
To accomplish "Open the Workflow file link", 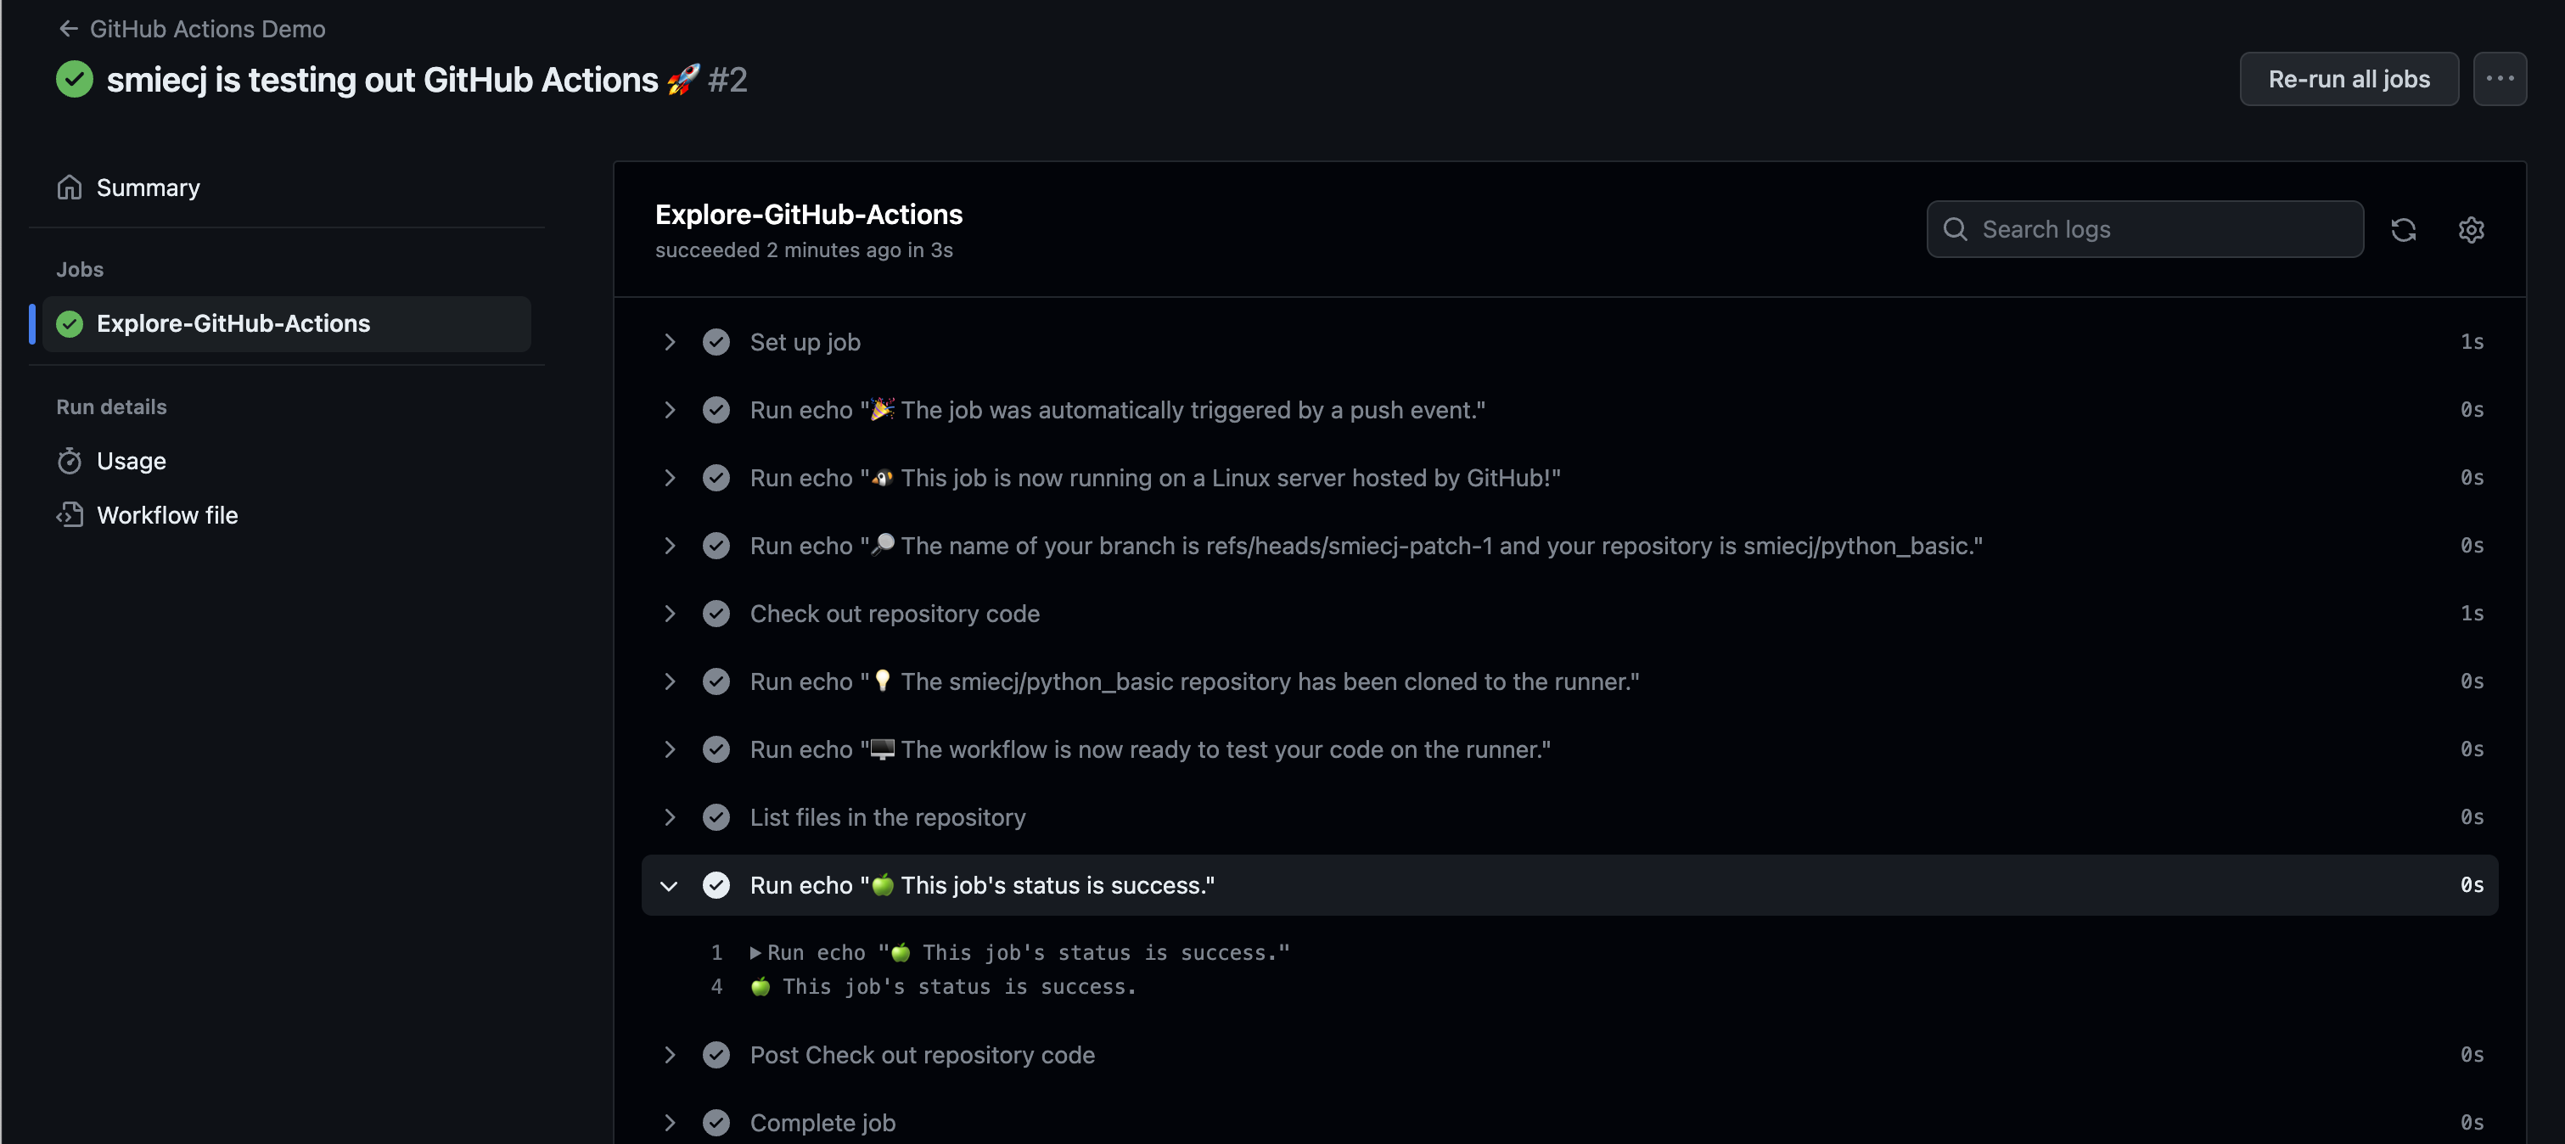I will point(167,515).
